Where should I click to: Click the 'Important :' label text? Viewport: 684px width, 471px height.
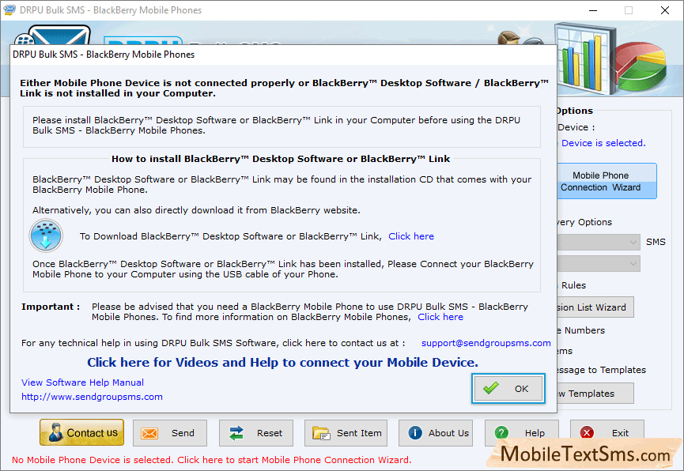click(51, 307)
